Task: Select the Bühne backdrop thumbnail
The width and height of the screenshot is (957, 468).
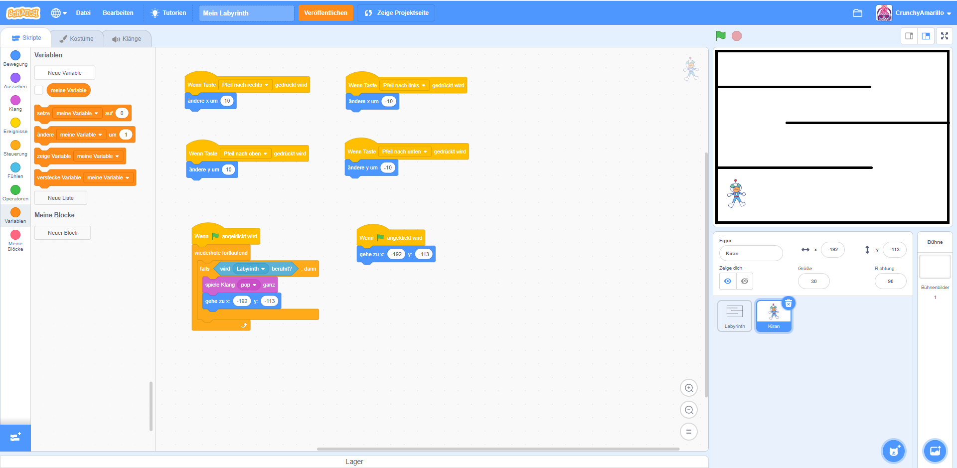Action: coord(935,267)
